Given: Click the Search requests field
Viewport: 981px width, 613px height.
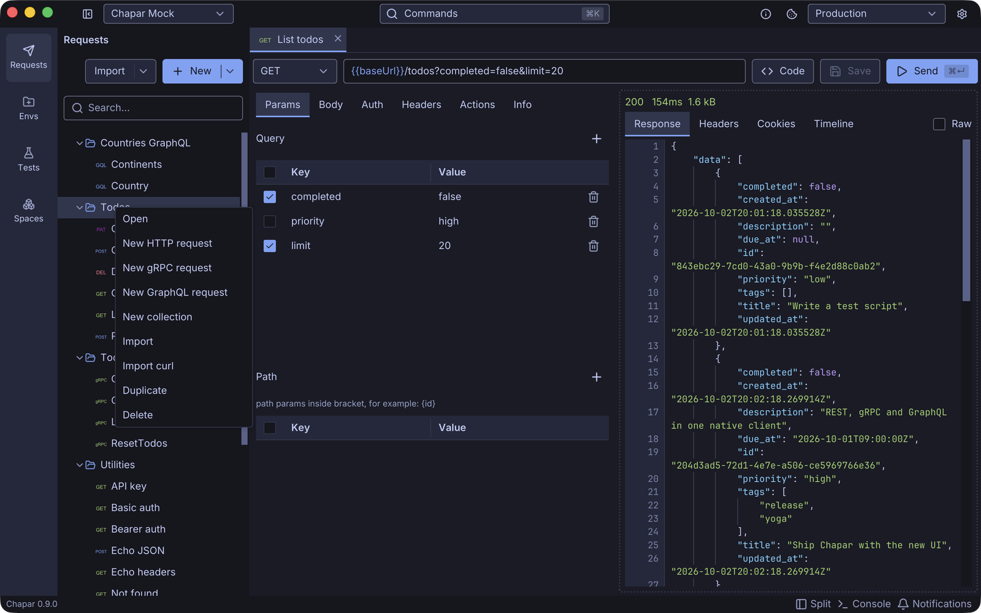Looking at the screenshot, I should click(x=153, y=108).
